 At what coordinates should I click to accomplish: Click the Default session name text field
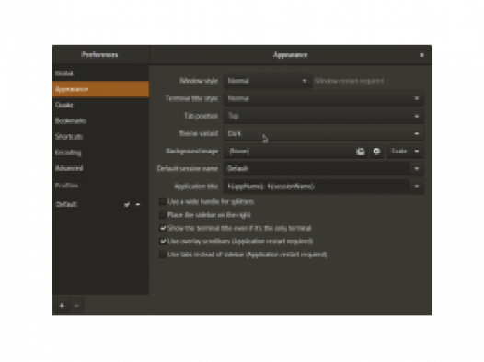317,169
